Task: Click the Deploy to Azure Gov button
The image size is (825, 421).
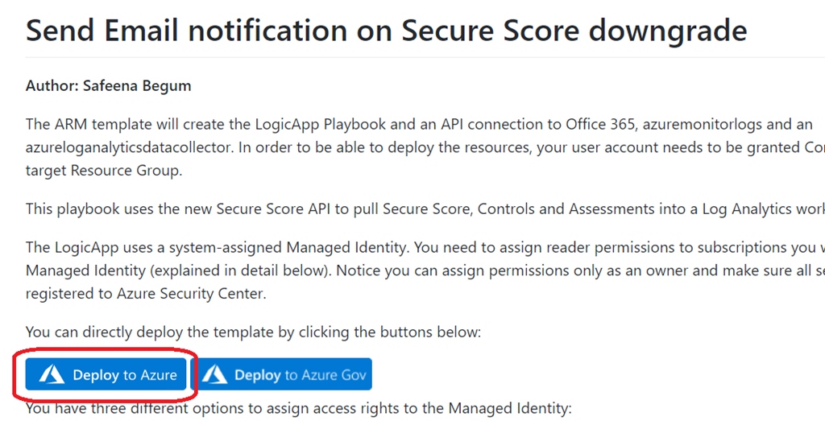Action: click(284, 374)
